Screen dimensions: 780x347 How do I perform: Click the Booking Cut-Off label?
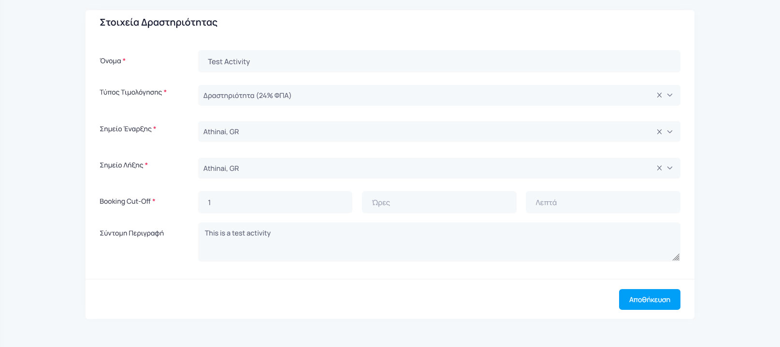pyautogui.click(x=125, y=202)
